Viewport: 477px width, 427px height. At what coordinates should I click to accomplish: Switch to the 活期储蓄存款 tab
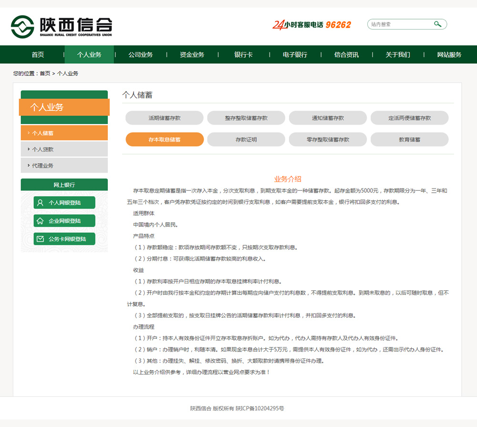tap(165, 118)
